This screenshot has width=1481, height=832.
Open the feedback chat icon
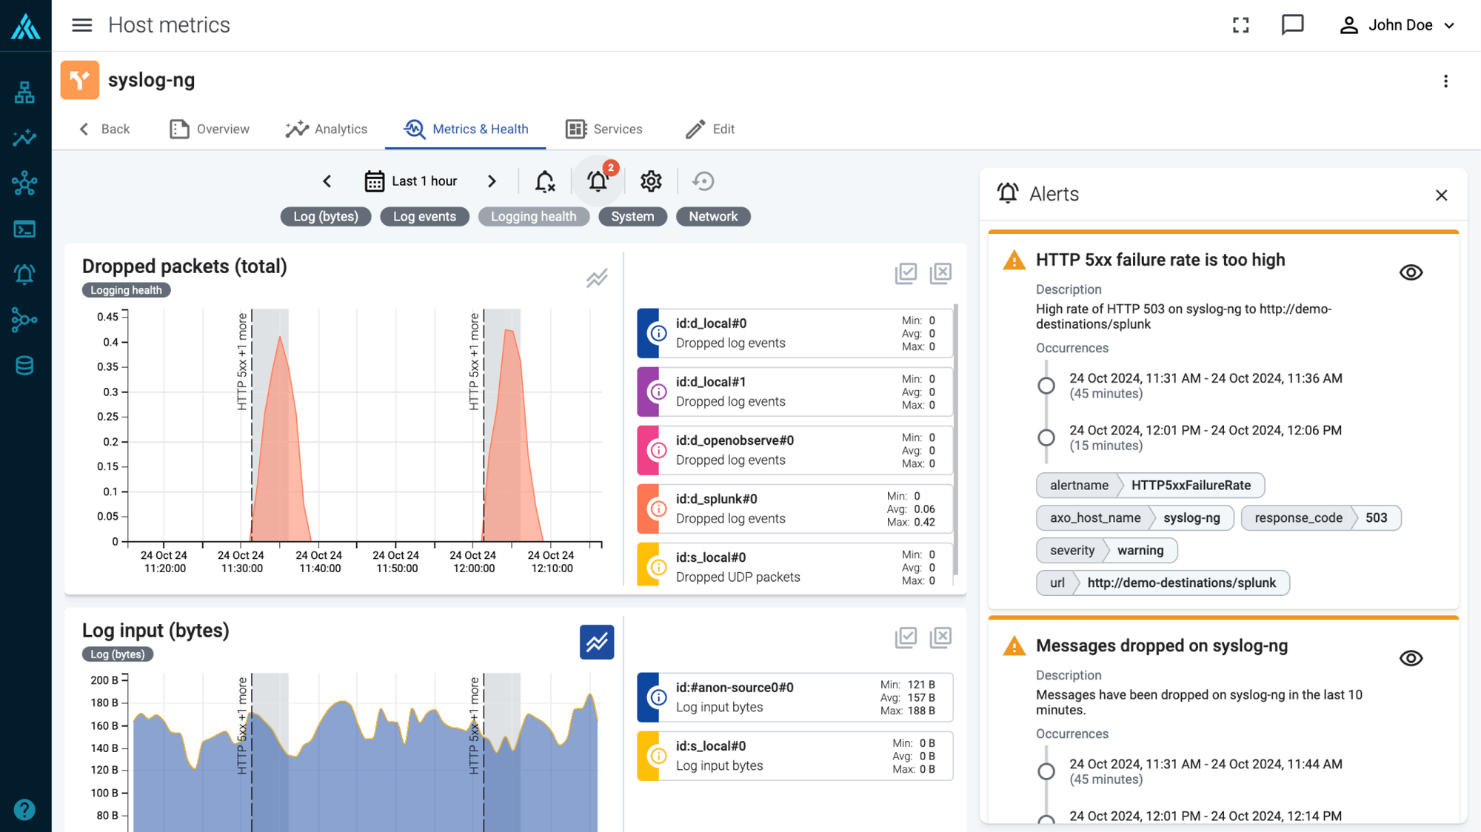(1292, 25)
